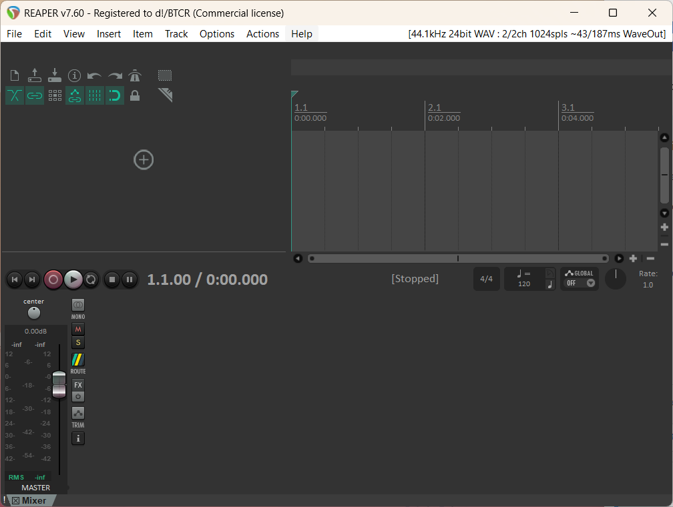Toggle the metronome icon
Screen dimensions: 673x507
coord(135,75)
